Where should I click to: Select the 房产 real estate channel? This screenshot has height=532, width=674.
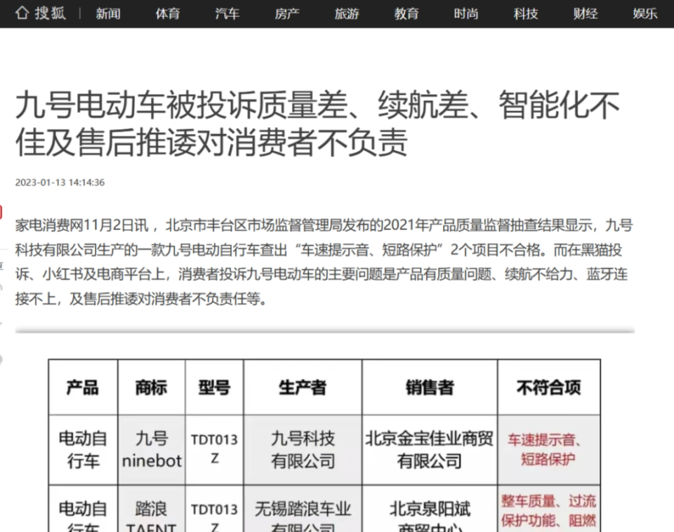(287, 14)
